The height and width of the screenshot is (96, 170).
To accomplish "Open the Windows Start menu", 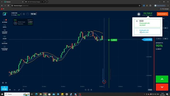I will [2, 94].
